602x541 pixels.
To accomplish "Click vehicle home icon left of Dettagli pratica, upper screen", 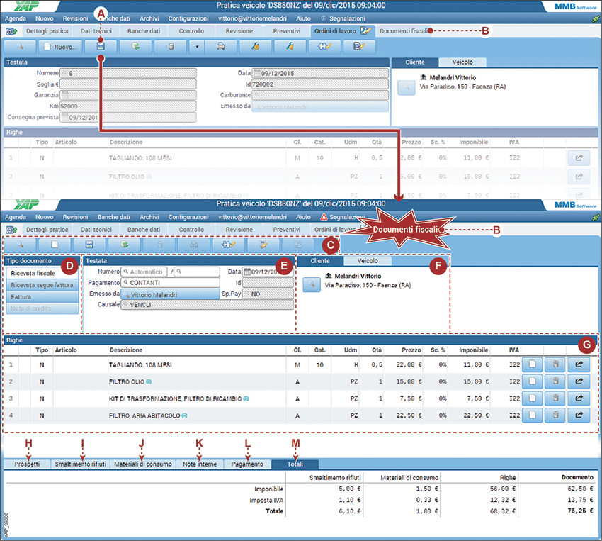I will (12, 31).
